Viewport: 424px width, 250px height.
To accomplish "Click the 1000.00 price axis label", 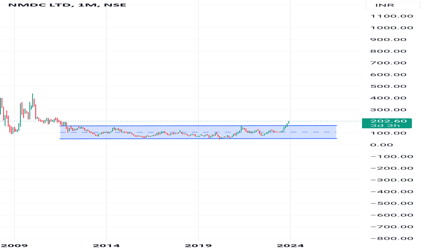I will (392, 28).
